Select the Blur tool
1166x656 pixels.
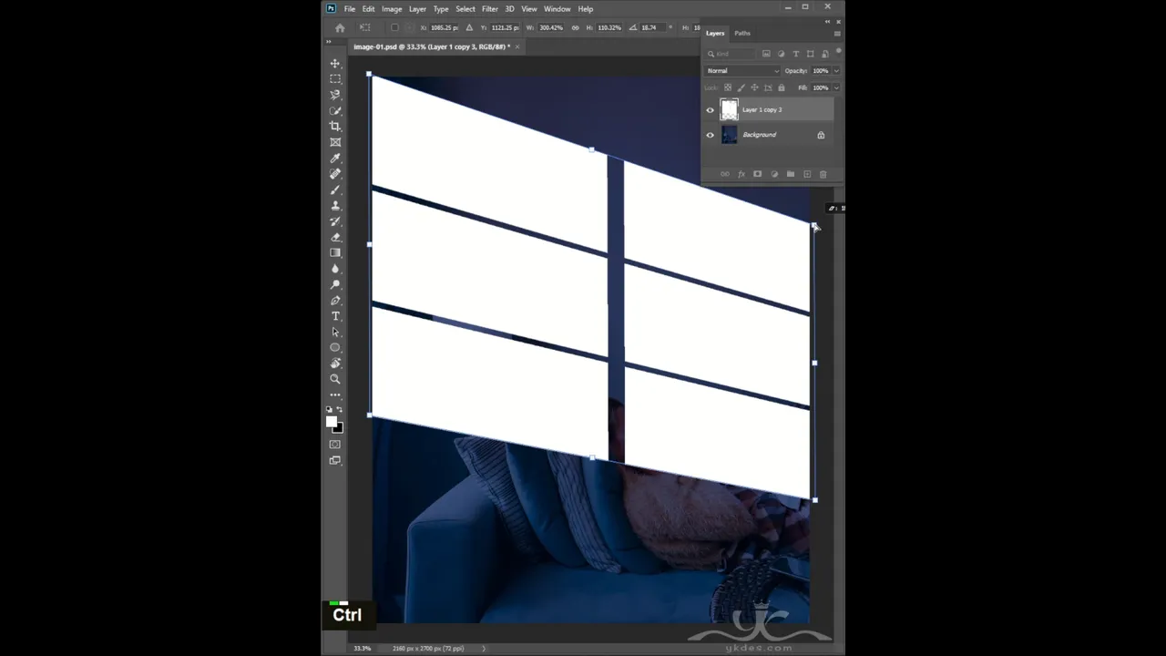(335, 269)
